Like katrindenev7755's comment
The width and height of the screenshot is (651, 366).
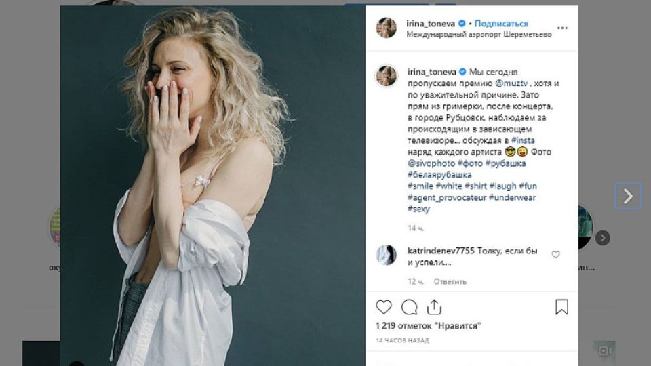pyautogui.click(x=556, y=255)
